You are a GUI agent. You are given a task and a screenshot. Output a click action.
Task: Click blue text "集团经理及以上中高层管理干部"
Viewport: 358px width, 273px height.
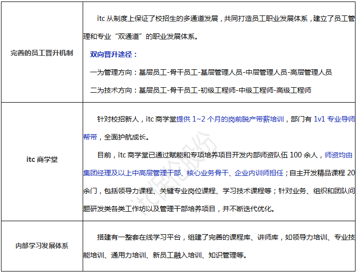click(125, 173)
